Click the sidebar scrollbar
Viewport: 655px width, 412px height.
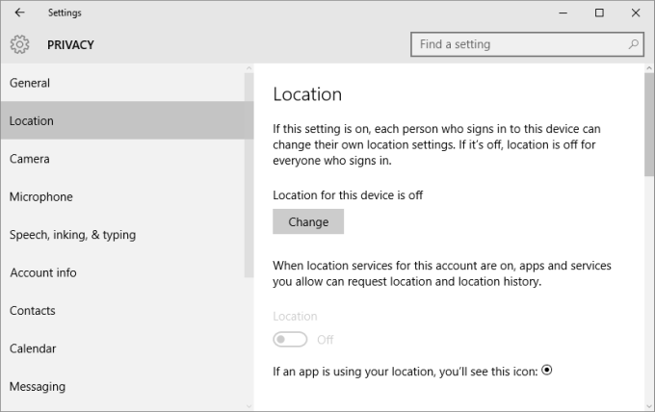pyautogui.click(x=249, y=173)
